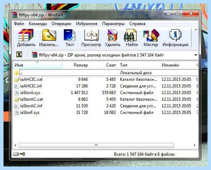This screenshot has height=170, width=211.
Task: Open the Файл menu
Action: point(19,24)
